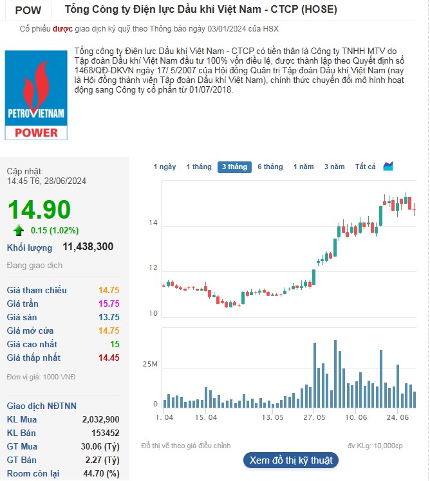Image resolution: width=430 pixels, height=481 pixels.
Task: Switch chart to 1 tháng range
Action: tap(199, 167)
